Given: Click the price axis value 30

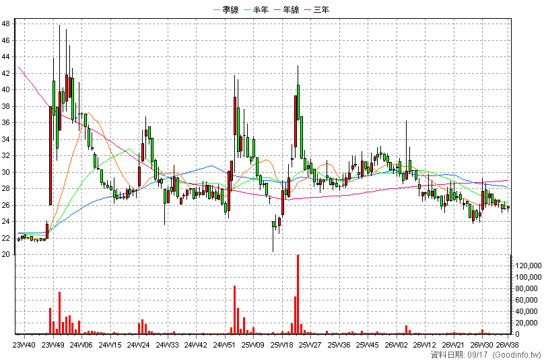Looking at the screenshot, I should 5,172.
